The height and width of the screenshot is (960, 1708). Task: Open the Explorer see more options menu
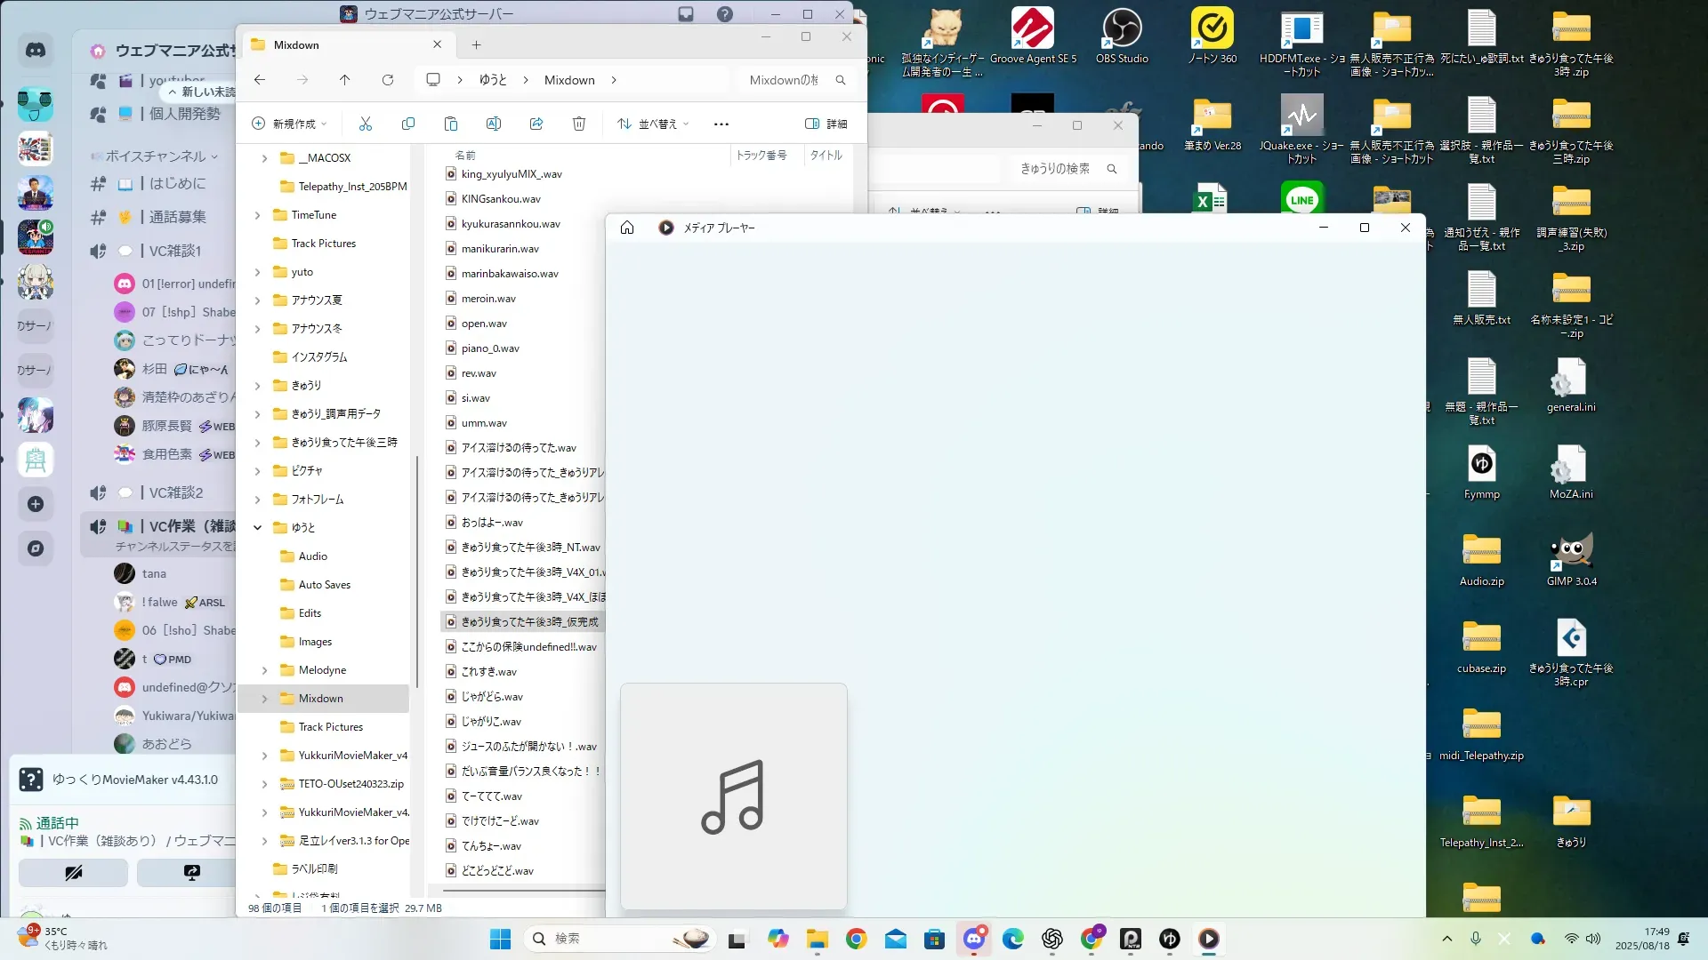point(721,124)
